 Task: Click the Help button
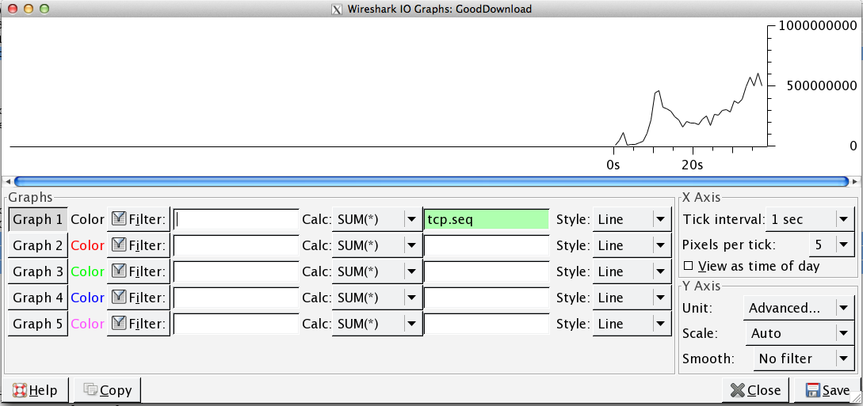(x=36, y=391)
